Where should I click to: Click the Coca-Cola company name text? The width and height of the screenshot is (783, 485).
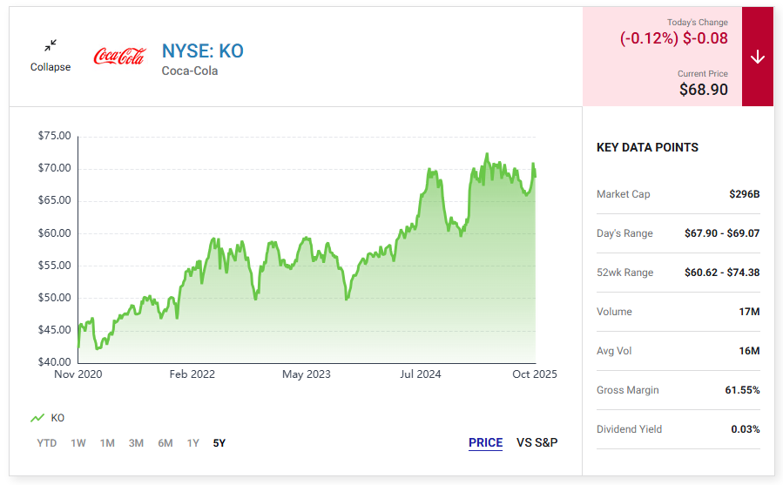(x=190, y=71)
